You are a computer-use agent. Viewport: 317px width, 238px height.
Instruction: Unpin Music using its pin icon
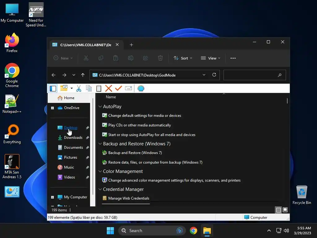[x=87, y=167]
